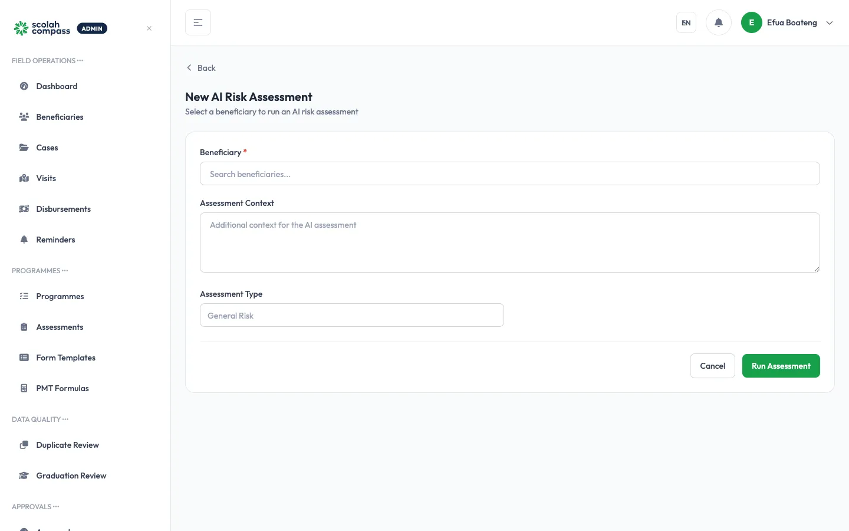Click the ADMIN badge next to logo
This screenshot has width=849, height=531.
pyautogui.click(x=92, y=28)
